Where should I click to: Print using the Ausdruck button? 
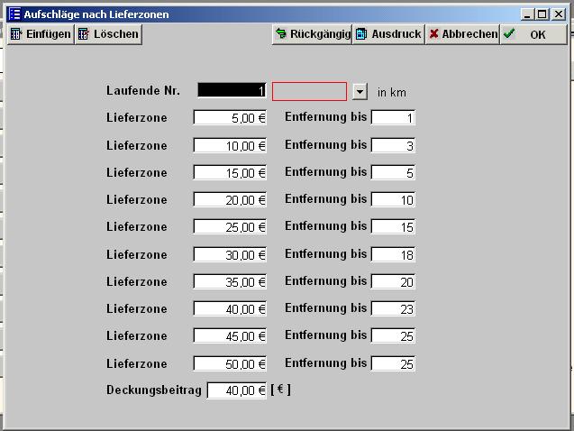tap(388, 34)
